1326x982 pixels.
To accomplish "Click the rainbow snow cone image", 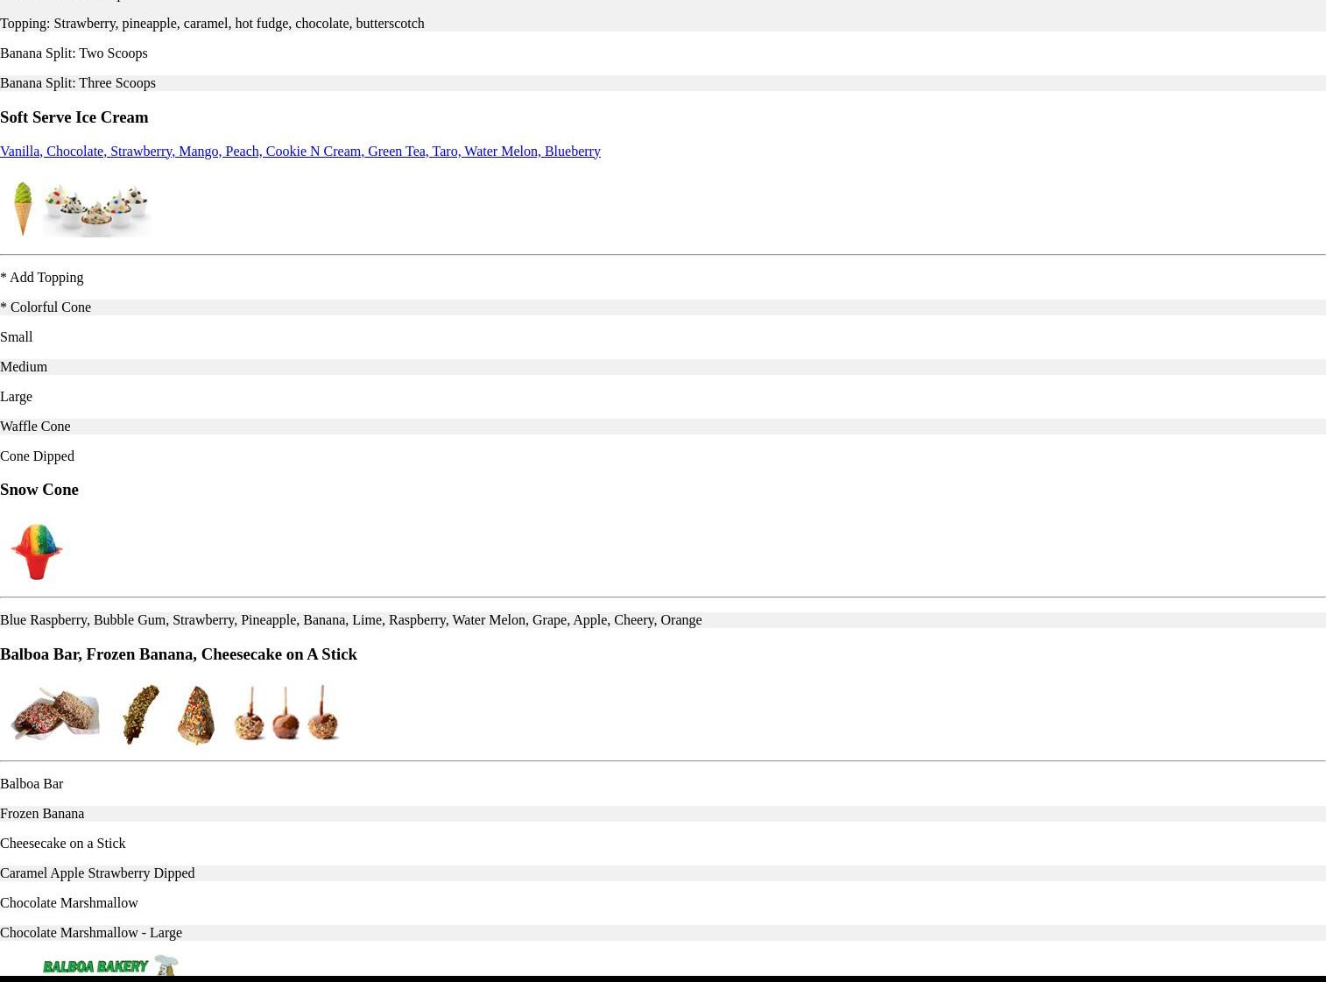I will [x=37, y=551].
